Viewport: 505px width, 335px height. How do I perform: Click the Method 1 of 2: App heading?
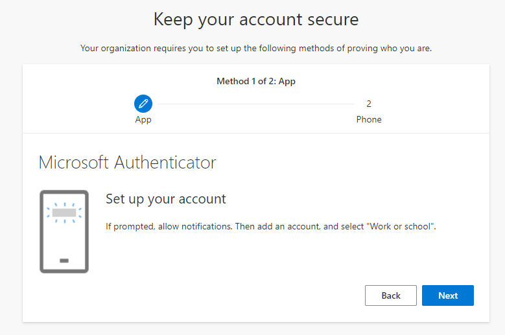(x=256, y=81)
